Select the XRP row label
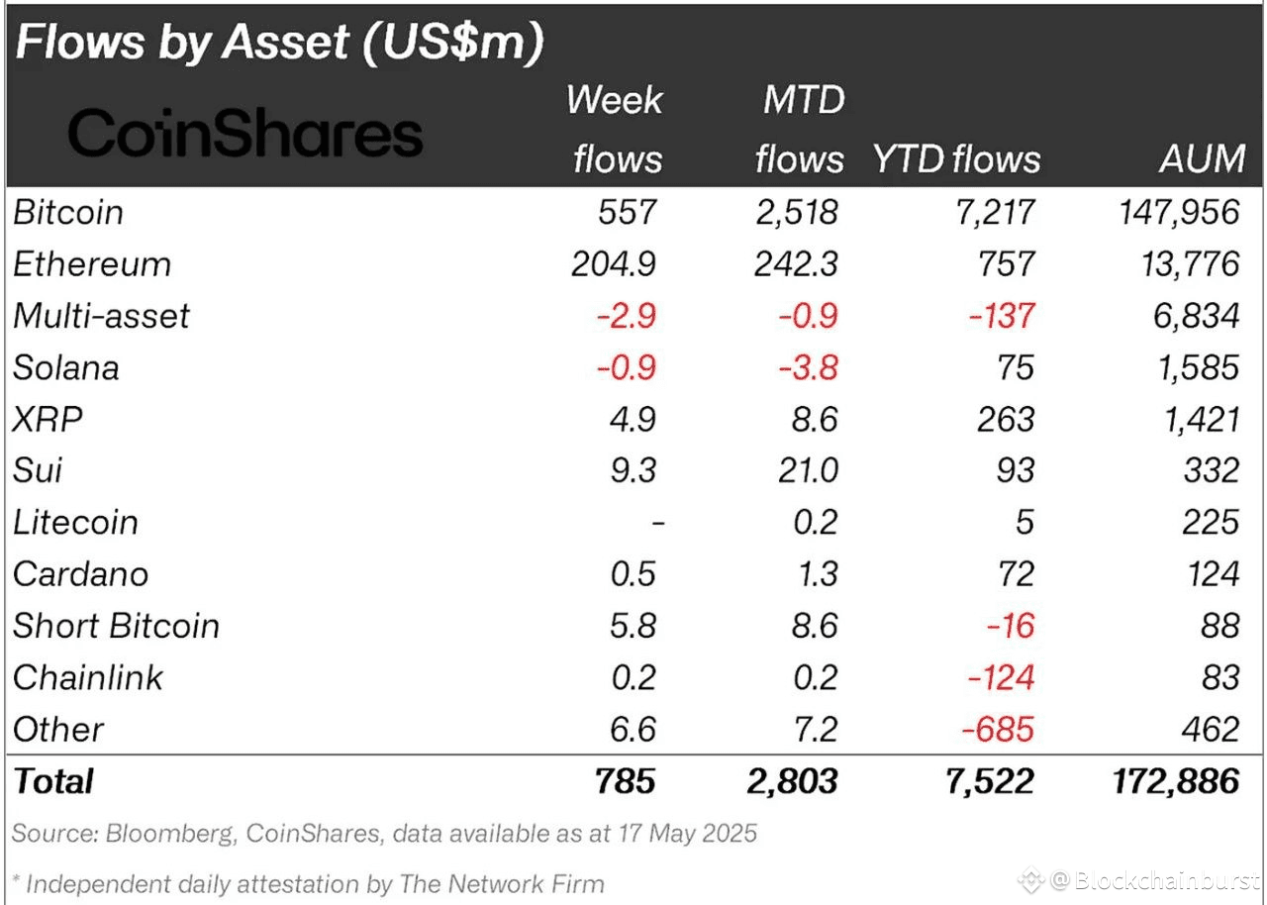 pos(48,419)
